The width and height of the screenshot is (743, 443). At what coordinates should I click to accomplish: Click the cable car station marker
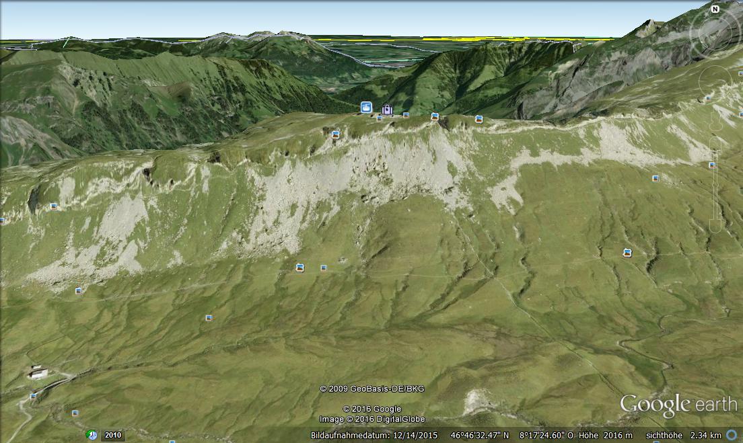tap(366, 107)
